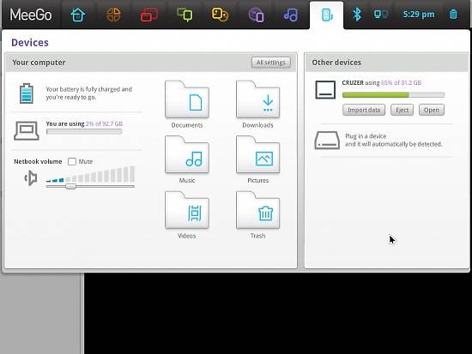Click the computer disk usage bar
Viewport: 472px width, 354px height.
click(84, 131)
